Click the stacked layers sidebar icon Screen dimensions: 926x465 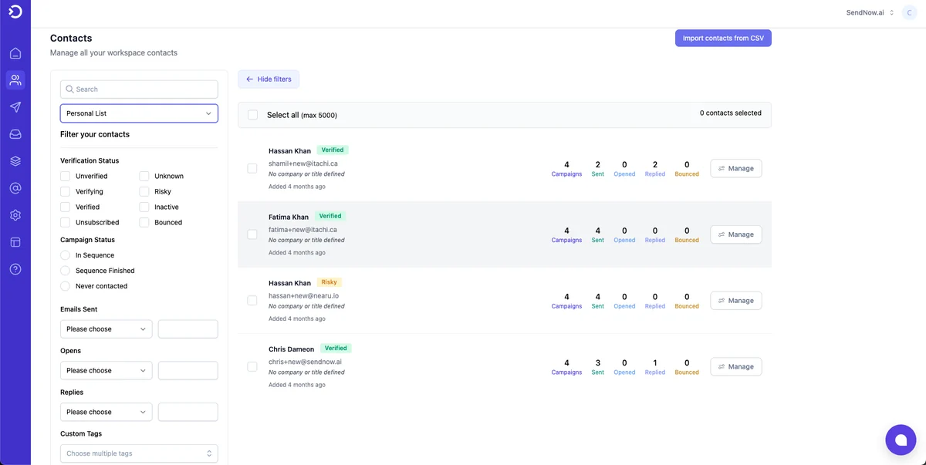point(15,161)
